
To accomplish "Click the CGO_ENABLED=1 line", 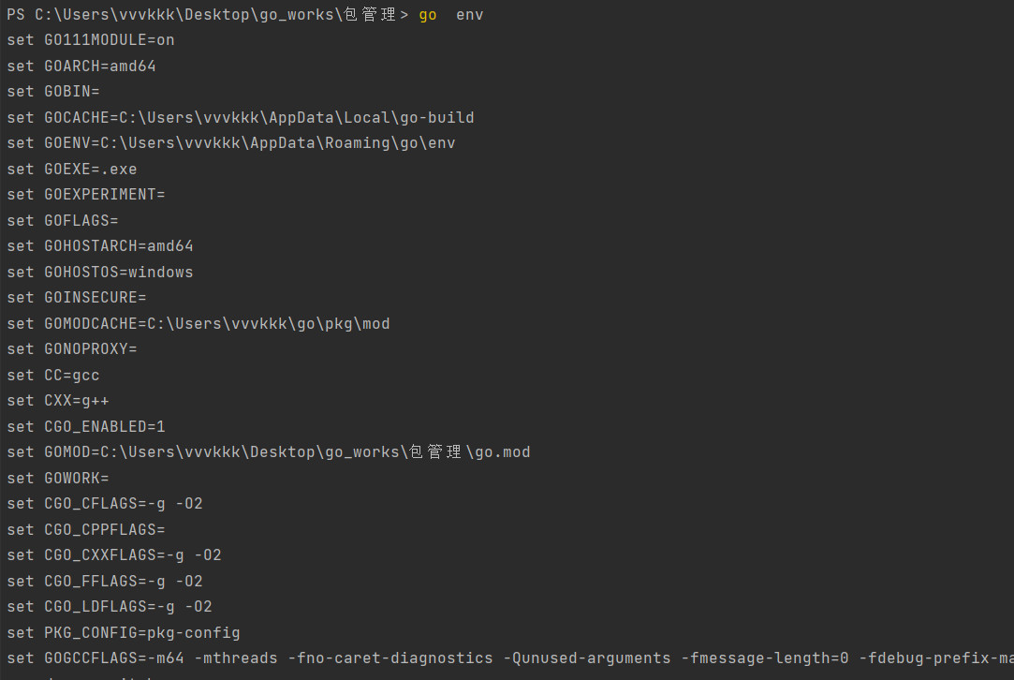I will (86, 427).
